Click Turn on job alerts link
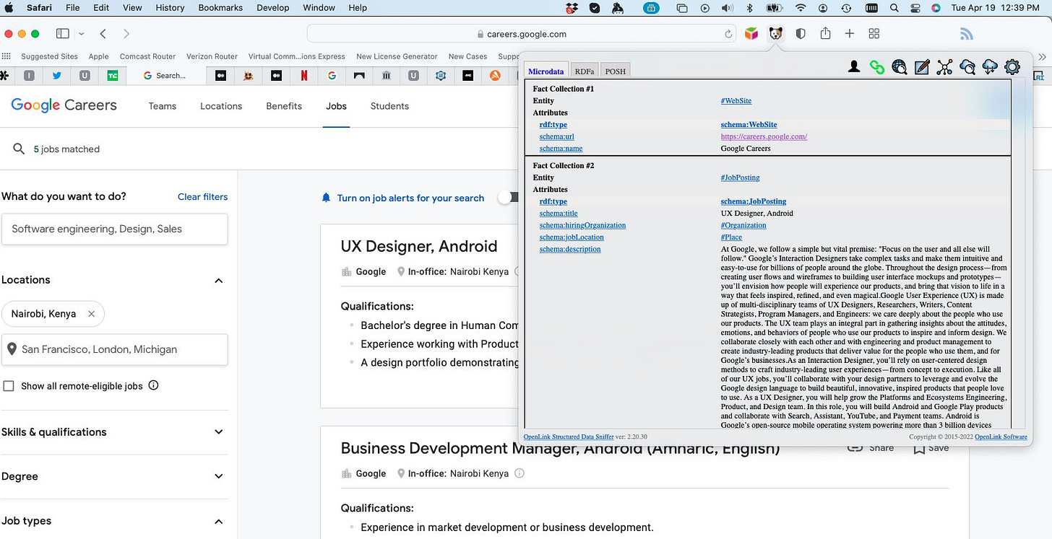Viewport: 1052px width, 539px height. (410, 198)
